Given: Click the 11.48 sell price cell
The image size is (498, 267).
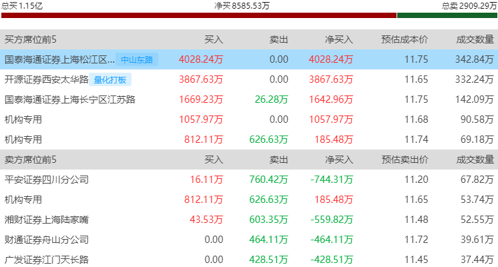Looking at the screenshot, I should pyautogui.click(x=416, y=220).
